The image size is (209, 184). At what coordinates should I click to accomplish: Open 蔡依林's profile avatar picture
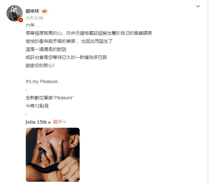[x=15, y=13]
